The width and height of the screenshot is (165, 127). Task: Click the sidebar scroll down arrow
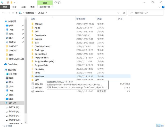tap(26, 122)
